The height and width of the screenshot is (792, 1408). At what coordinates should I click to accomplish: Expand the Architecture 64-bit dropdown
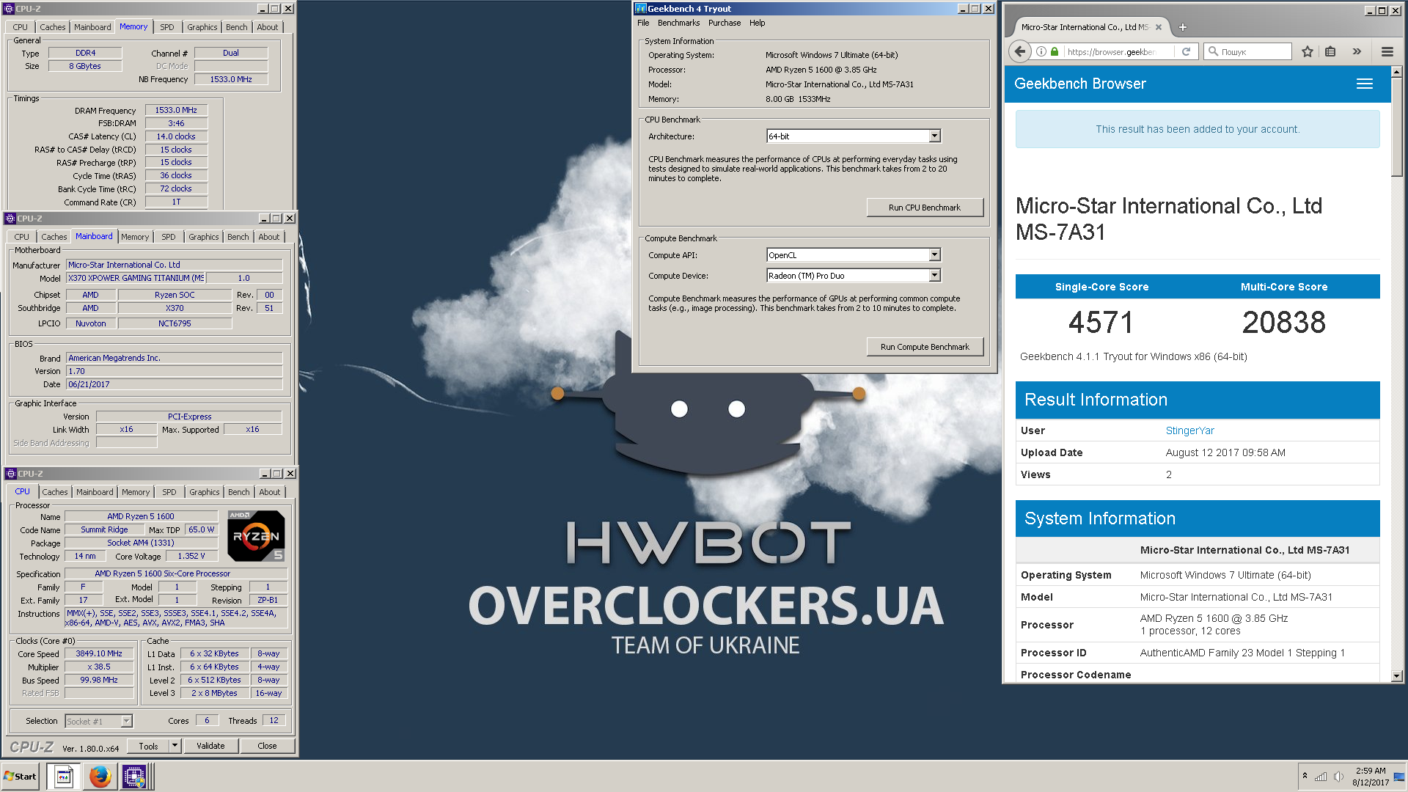pos(934,136)
